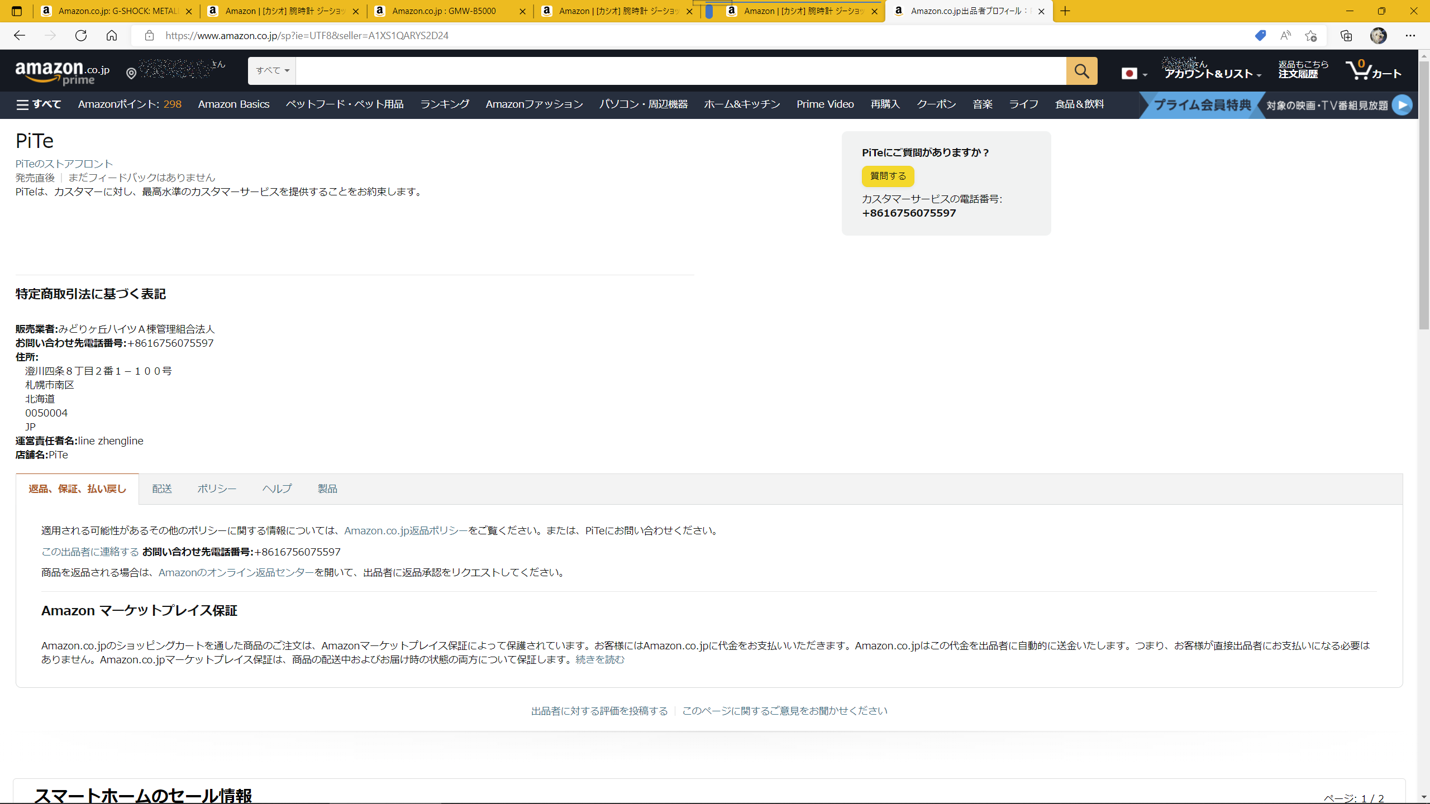Click the 質問する button

click(x=888, y=176)
